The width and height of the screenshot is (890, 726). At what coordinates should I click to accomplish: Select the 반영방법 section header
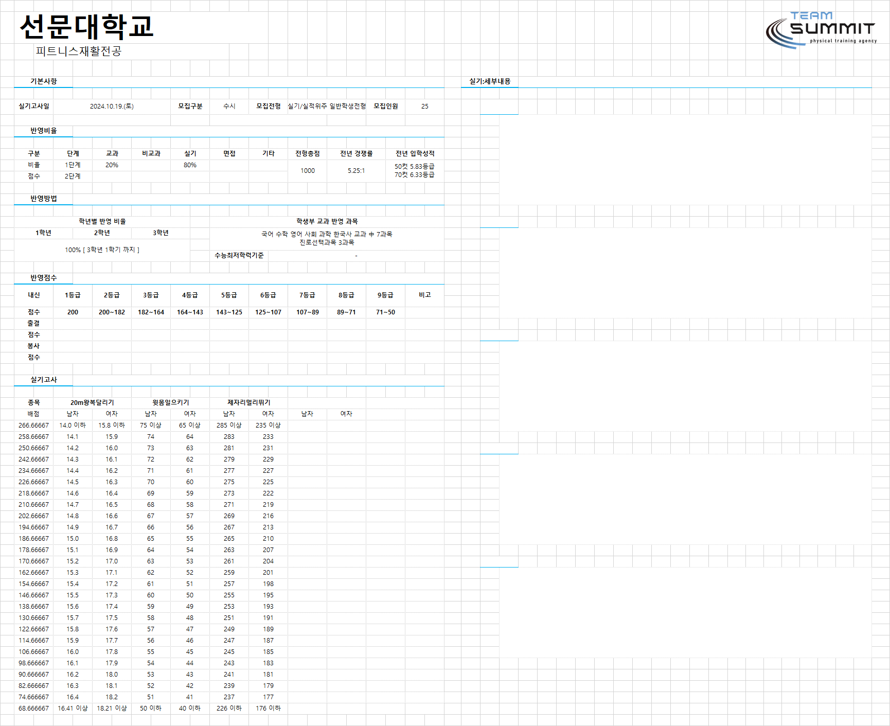click(43, 199)
